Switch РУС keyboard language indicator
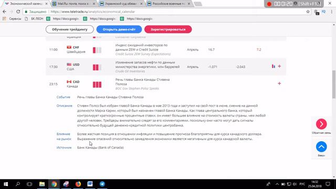 (x=302, y=184)
